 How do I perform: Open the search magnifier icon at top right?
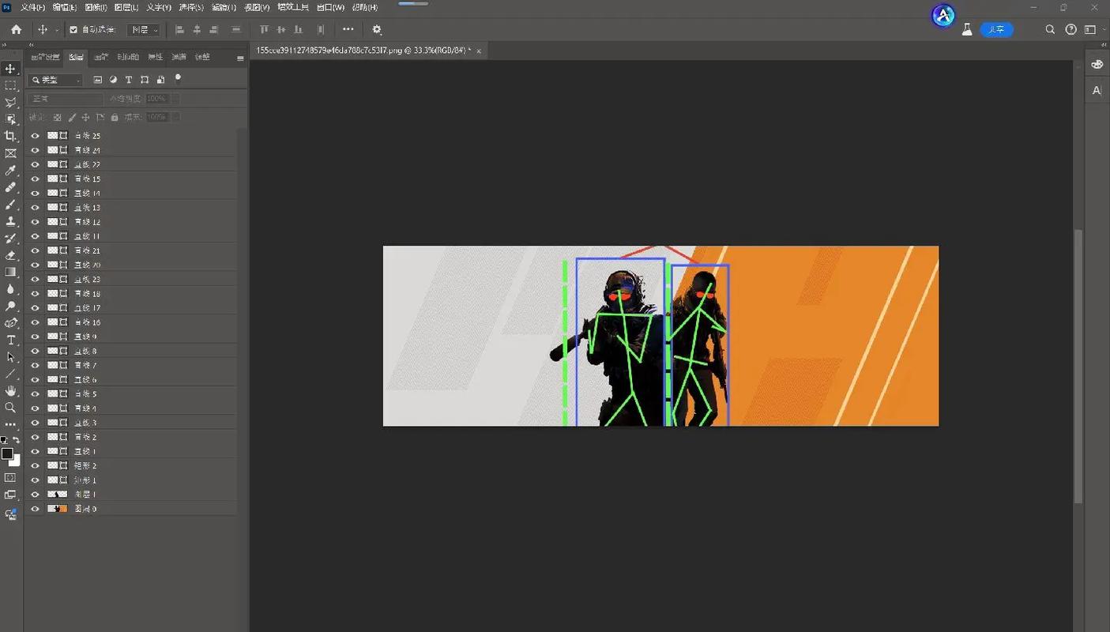click(1050, 29)
